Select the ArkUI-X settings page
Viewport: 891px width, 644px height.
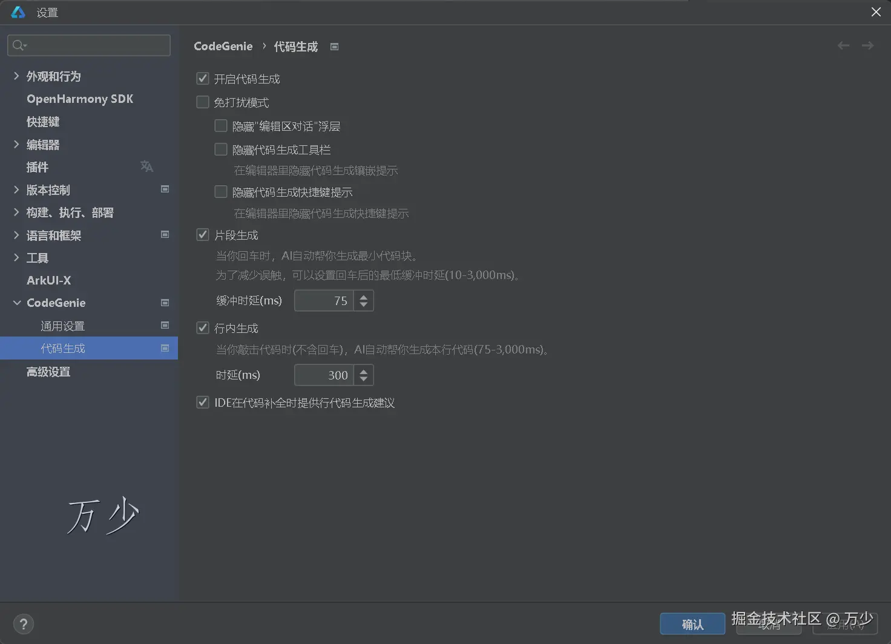(48, 280)
